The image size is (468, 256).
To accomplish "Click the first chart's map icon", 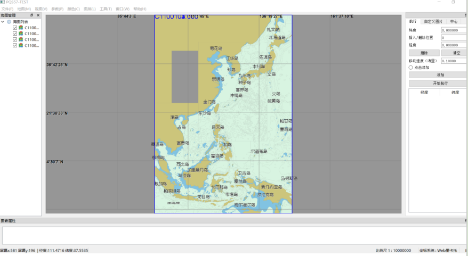I will (x=21, y=28).
